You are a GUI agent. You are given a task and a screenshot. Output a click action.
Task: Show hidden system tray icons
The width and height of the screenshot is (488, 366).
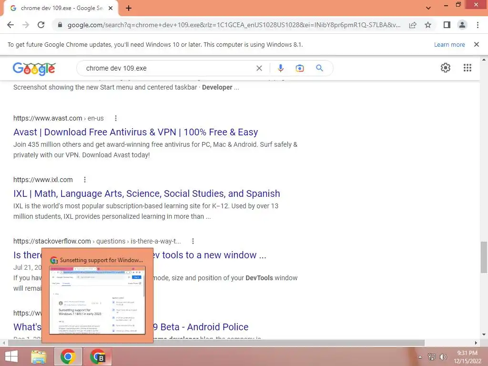pos(420,357)
